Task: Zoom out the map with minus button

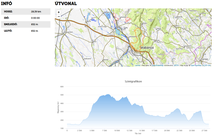Action: [59, 17]
